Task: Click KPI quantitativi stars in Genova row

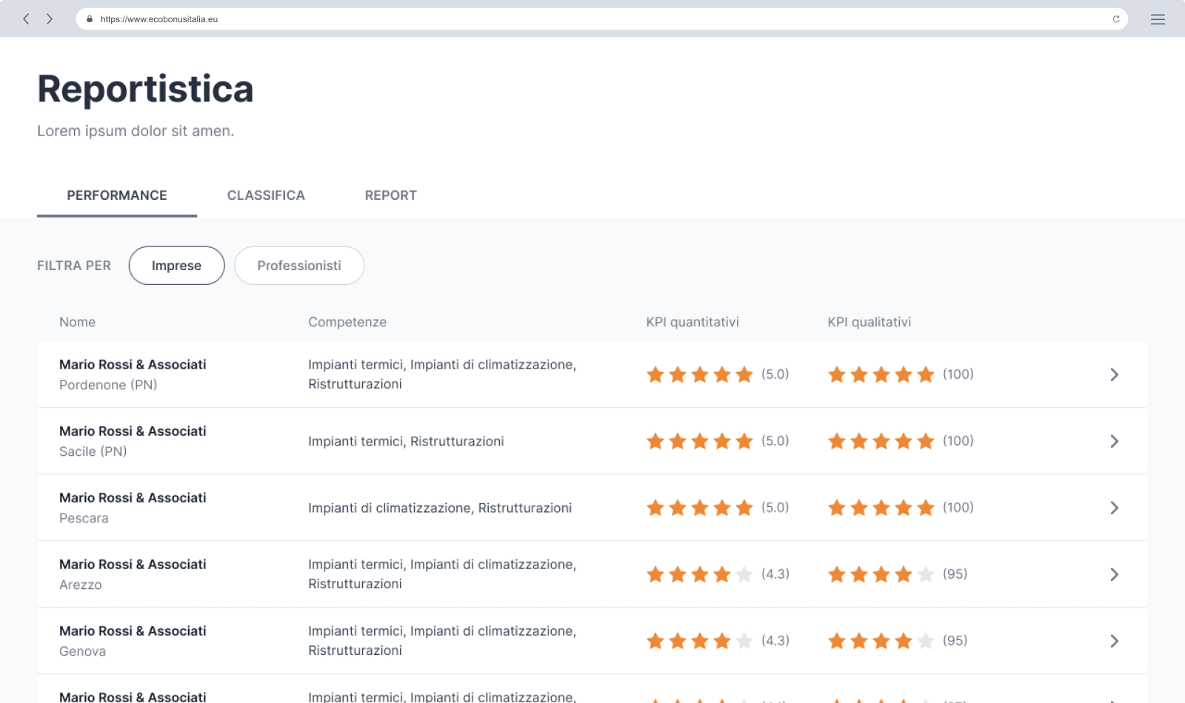Action: (x=700, y=641)
